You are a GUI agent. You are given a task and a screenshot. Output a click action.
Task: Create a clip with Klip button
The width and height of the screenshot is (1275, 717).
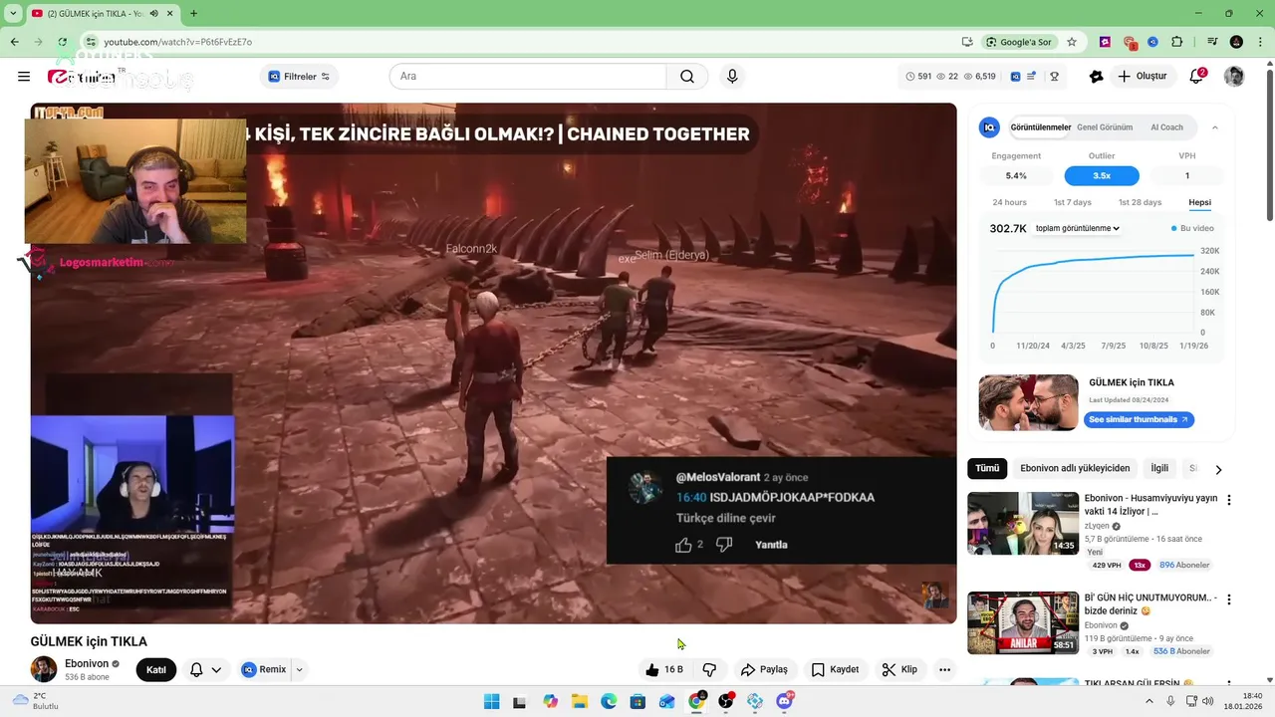(899, 670)
